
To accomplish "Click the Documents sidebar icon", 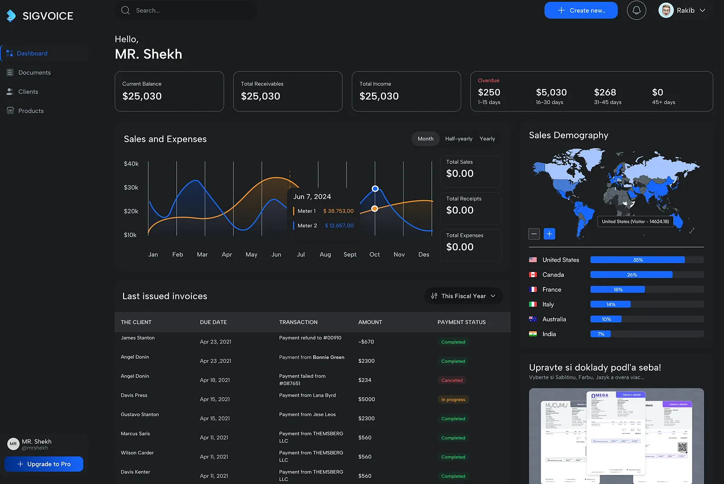I will point(10,72).
